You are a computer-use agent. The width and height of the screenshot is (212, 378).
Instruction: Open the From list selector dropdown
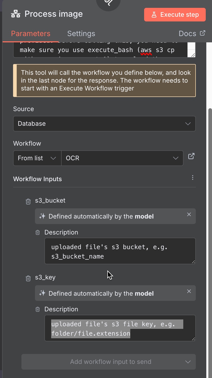(37, 158)
